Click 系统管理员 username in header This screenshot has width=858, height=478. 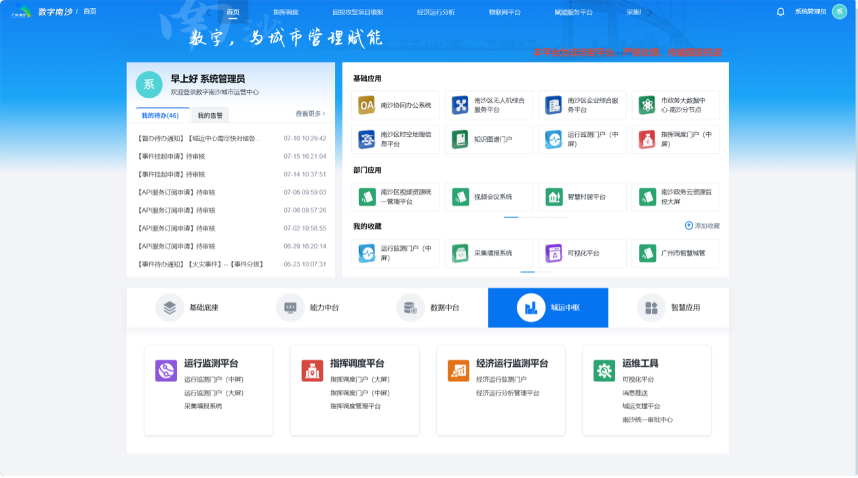click(x=811, y=12)
